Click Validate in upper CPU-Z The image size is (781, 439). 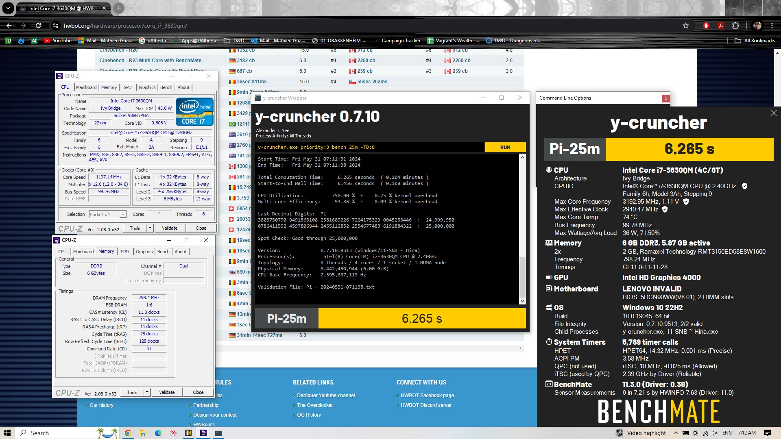click(170, 228)
